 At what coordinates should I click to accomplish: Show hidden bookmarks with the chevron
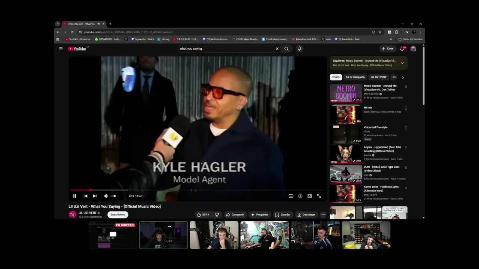tap(391, 39)
